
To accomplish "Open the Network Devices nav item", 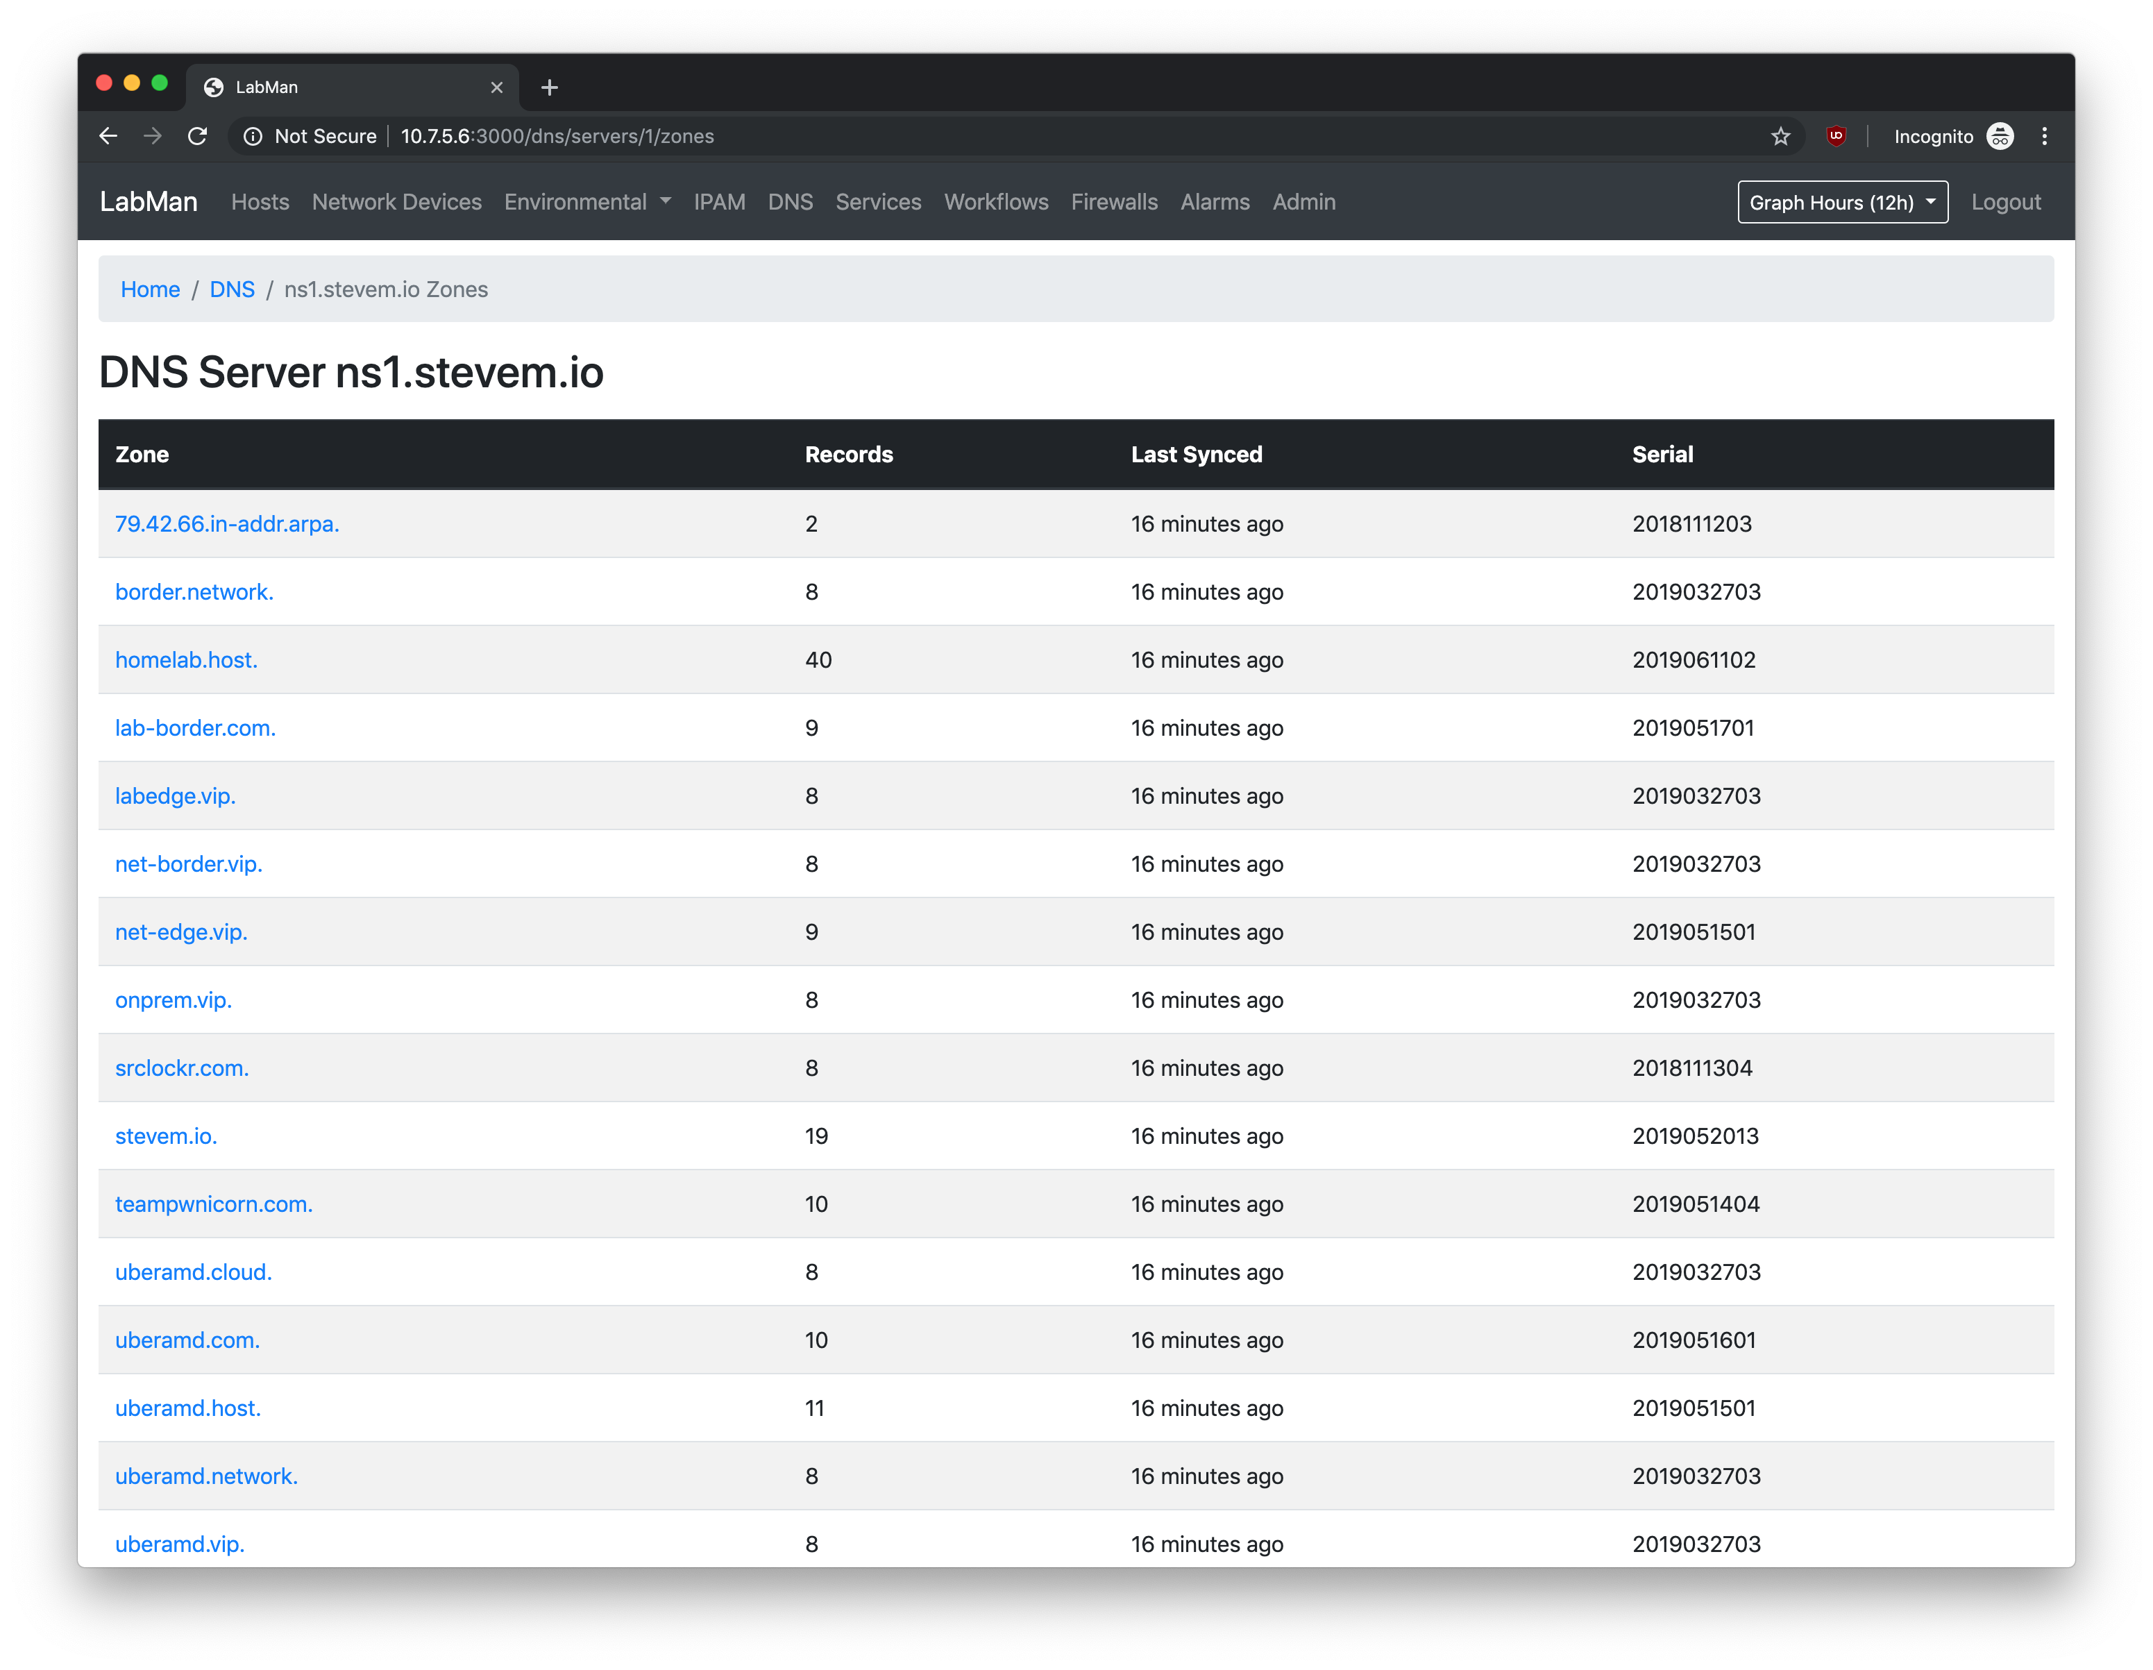I will click(x=396, y=202).
